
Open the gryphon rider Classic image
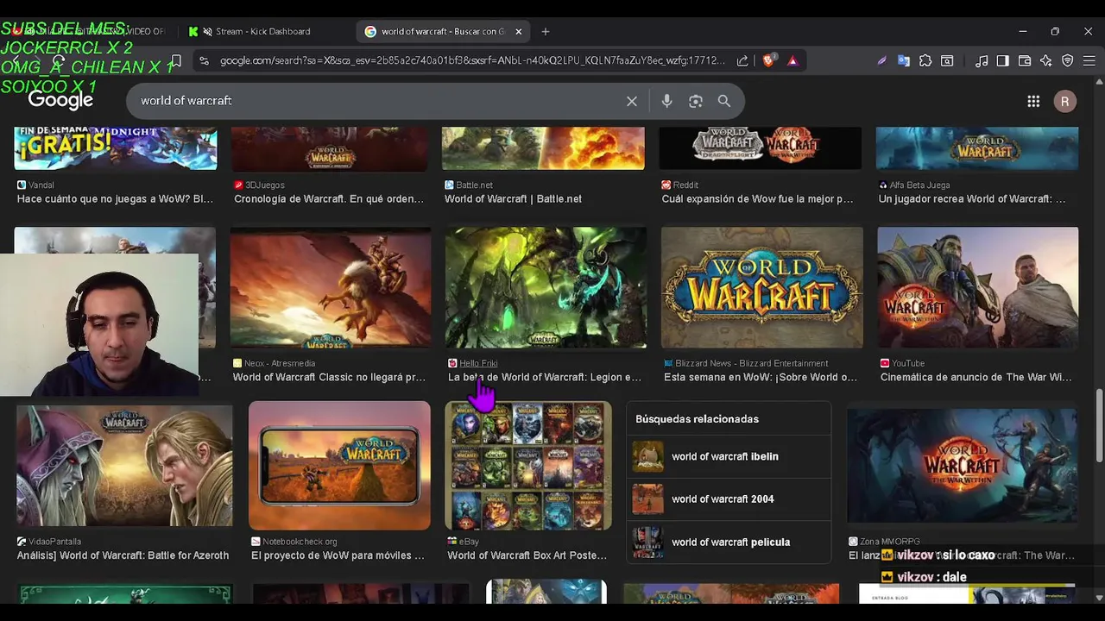coord(331,287)
